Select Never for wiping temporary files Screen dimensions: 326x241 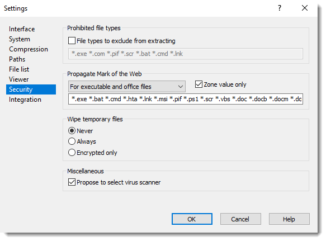pyautogui.click(x=72, y=131)
